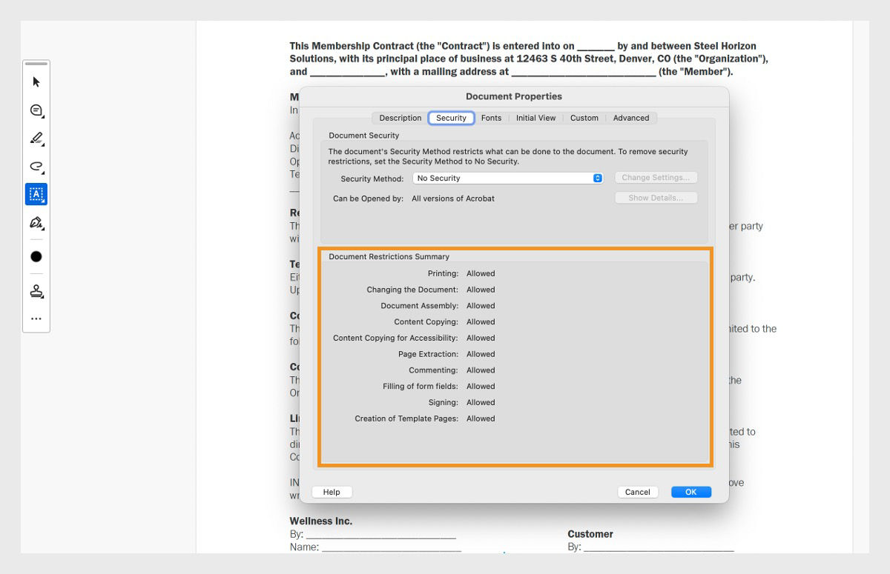890x574 pixels.
Task: Choose the signature pen tool
Action: (35, 222)
